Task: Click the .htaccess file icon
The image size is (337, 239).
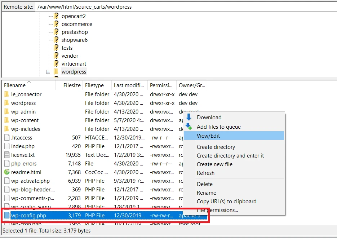Action: [7, 137]
